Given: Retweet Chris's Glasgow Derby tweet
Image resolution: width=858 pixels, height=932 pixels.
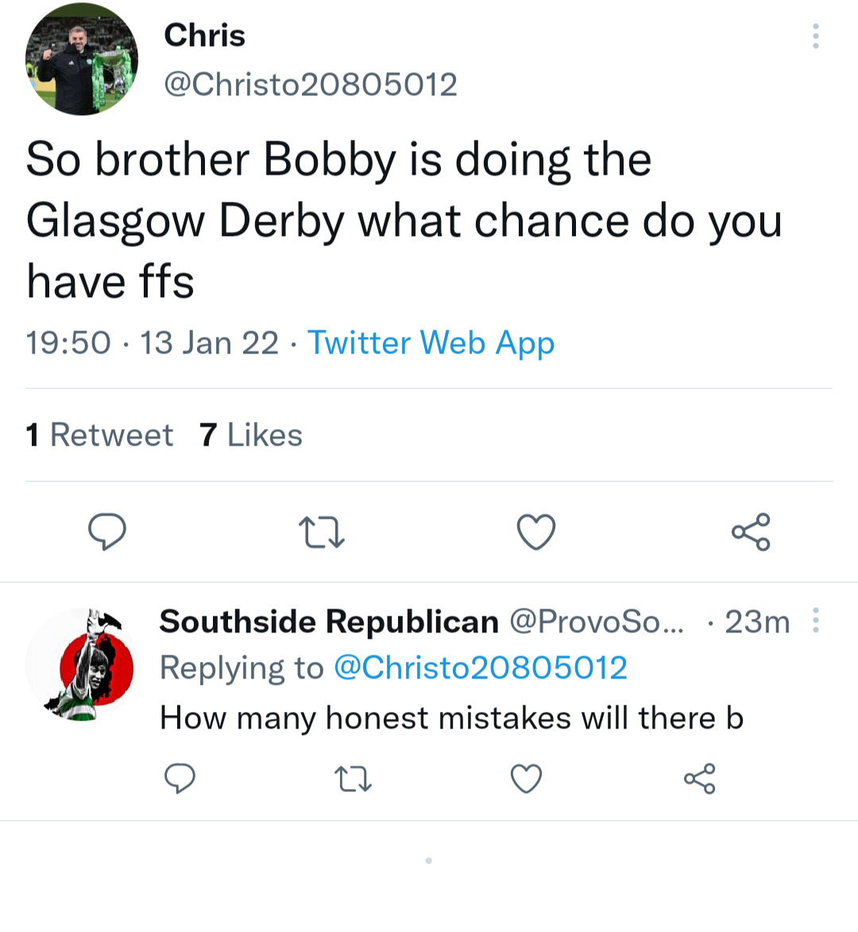Looking at the screenshot, I should [321, 532].
